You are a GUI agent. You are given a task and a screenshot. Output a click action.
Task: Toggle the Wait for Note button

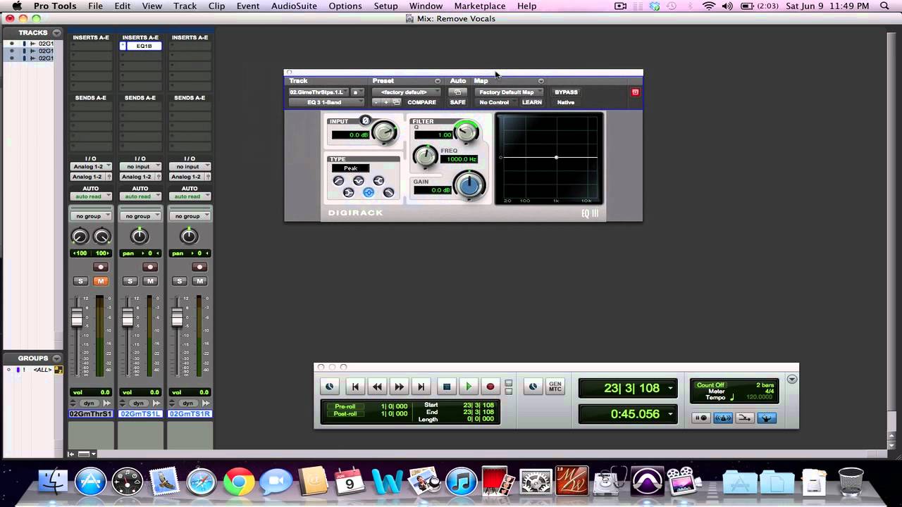700,418
